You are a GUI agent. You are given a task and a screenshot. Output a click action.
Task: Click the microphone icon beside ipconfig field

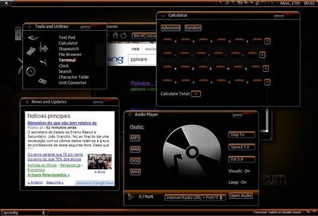(x=43, y=212)
